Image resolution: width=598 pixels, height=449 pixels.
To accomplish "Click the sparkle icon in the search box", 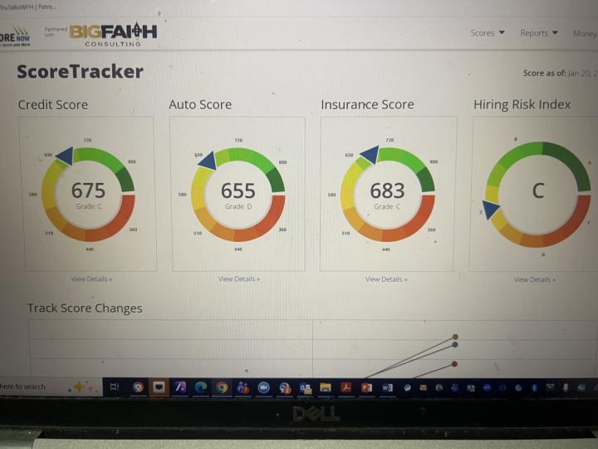I will coord(80,387).
